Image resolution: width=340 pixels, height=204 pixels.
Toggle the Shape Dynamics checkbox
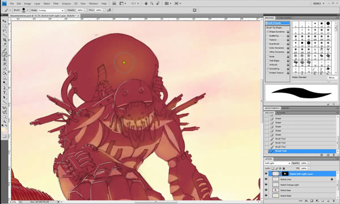268,32
